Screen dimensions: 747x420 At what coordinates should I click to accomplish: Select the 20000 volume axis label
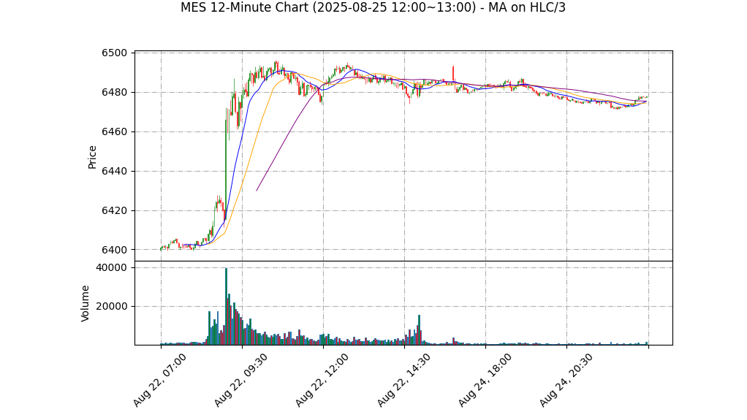(x=112, y=307)
